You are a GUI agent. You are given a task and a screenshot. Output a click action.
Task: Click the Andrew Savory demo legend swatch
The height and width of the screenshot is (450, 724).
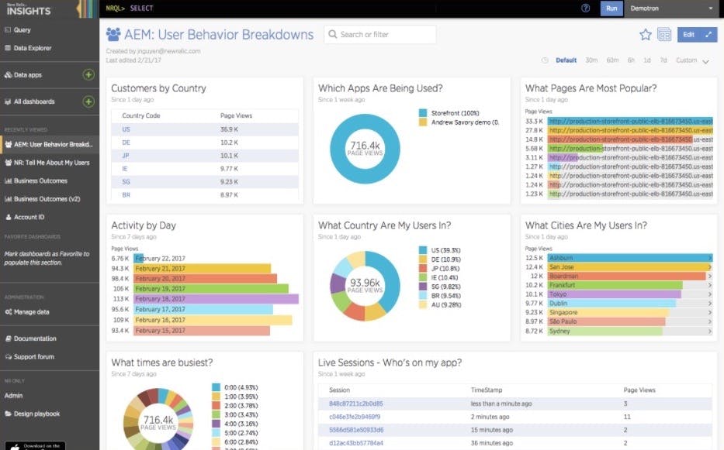click(x=423, y=122)
